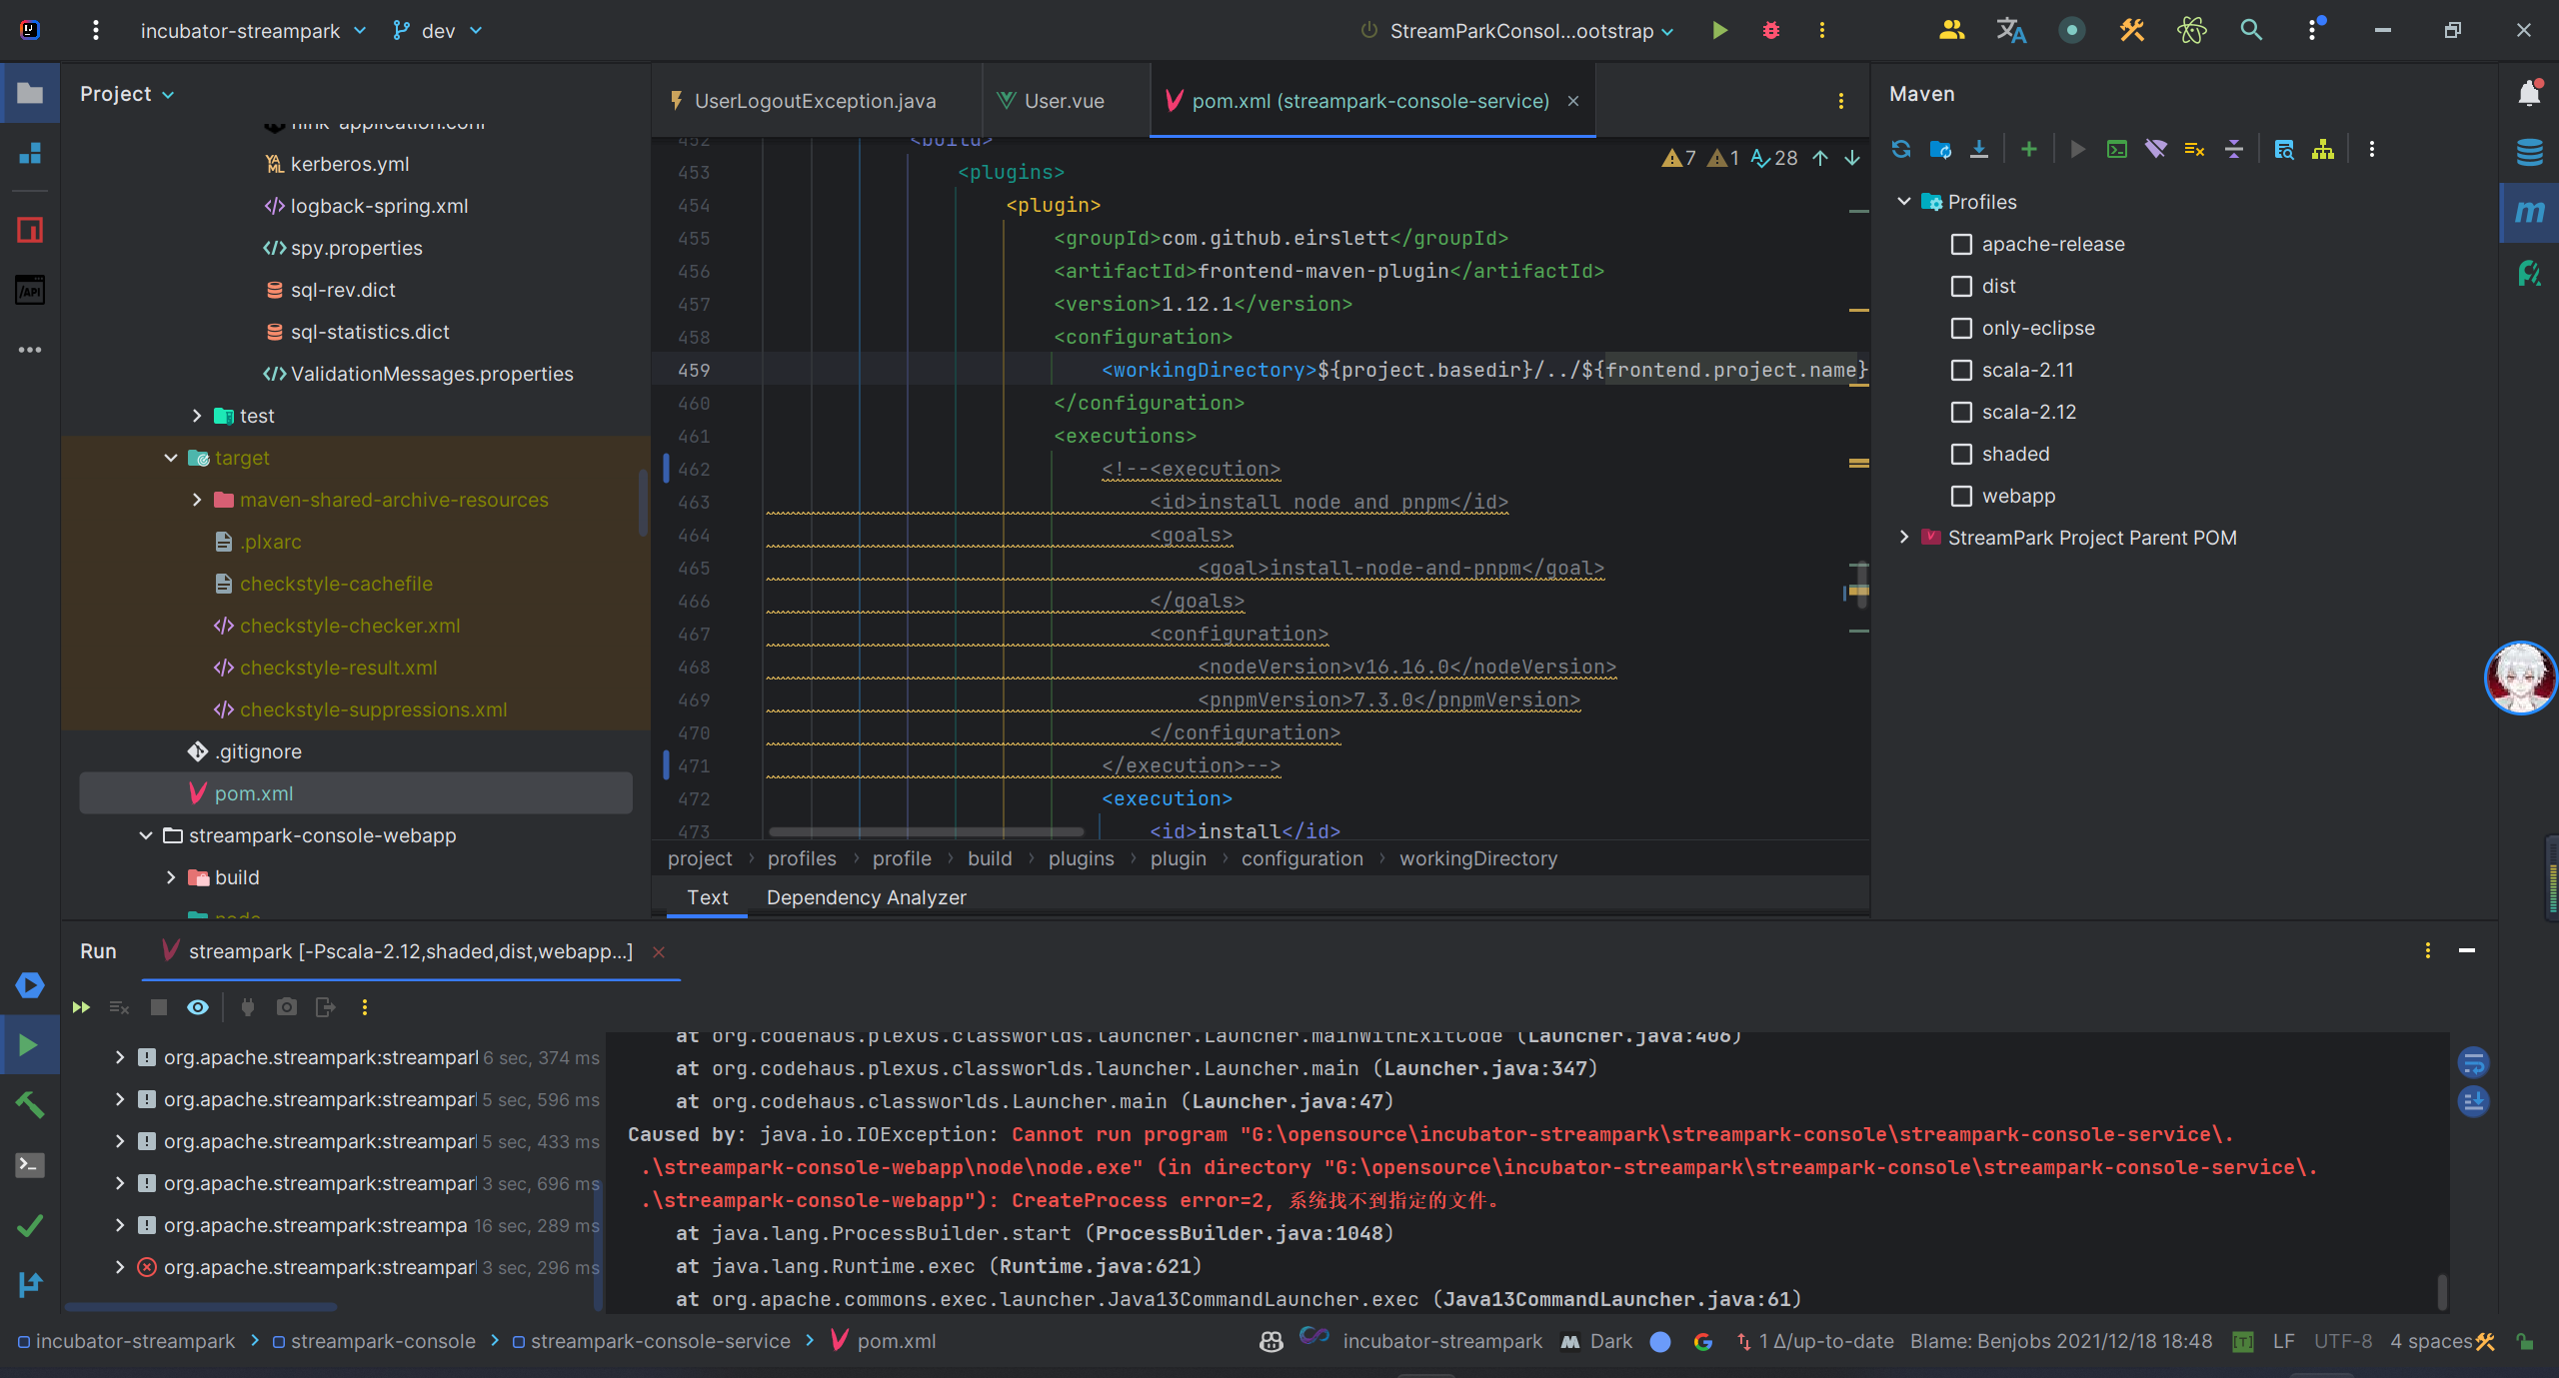This screenshot has height=1378, width=2559.
Task: Switch to the User.vue editor tab
Action: [x=1064, y=101]
